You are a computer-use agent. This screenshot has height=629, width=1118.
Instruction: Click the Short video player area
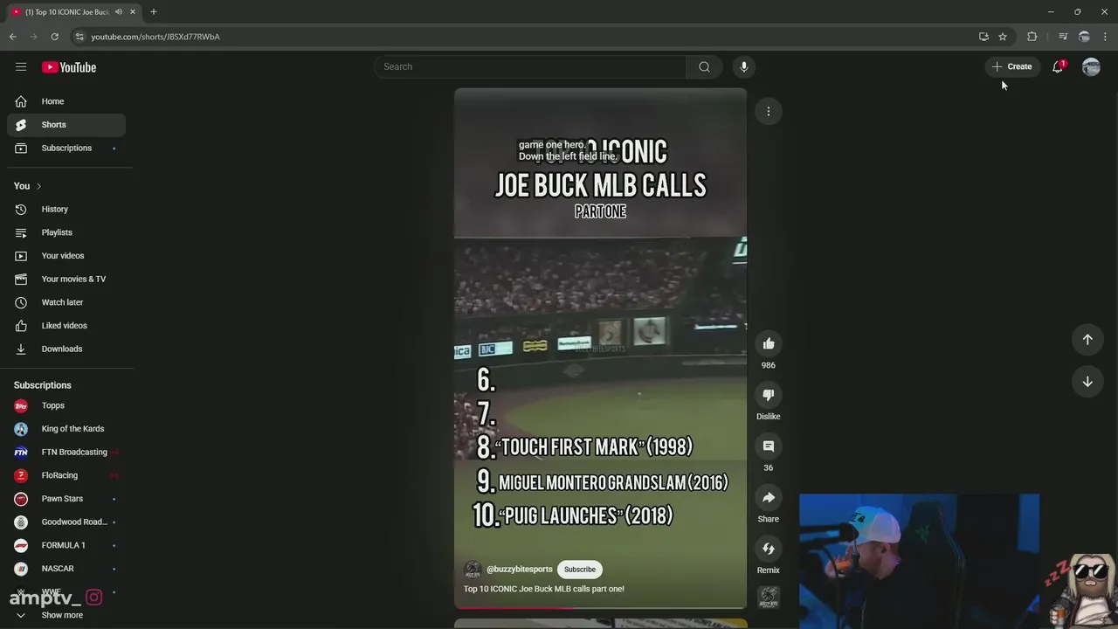click(x=601, y=348)
